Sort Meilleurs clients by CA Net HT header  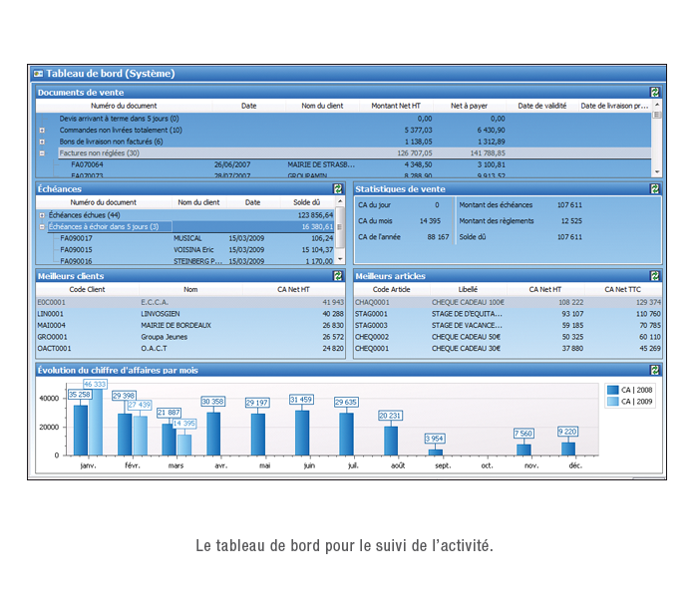click(x=295, y=289)
